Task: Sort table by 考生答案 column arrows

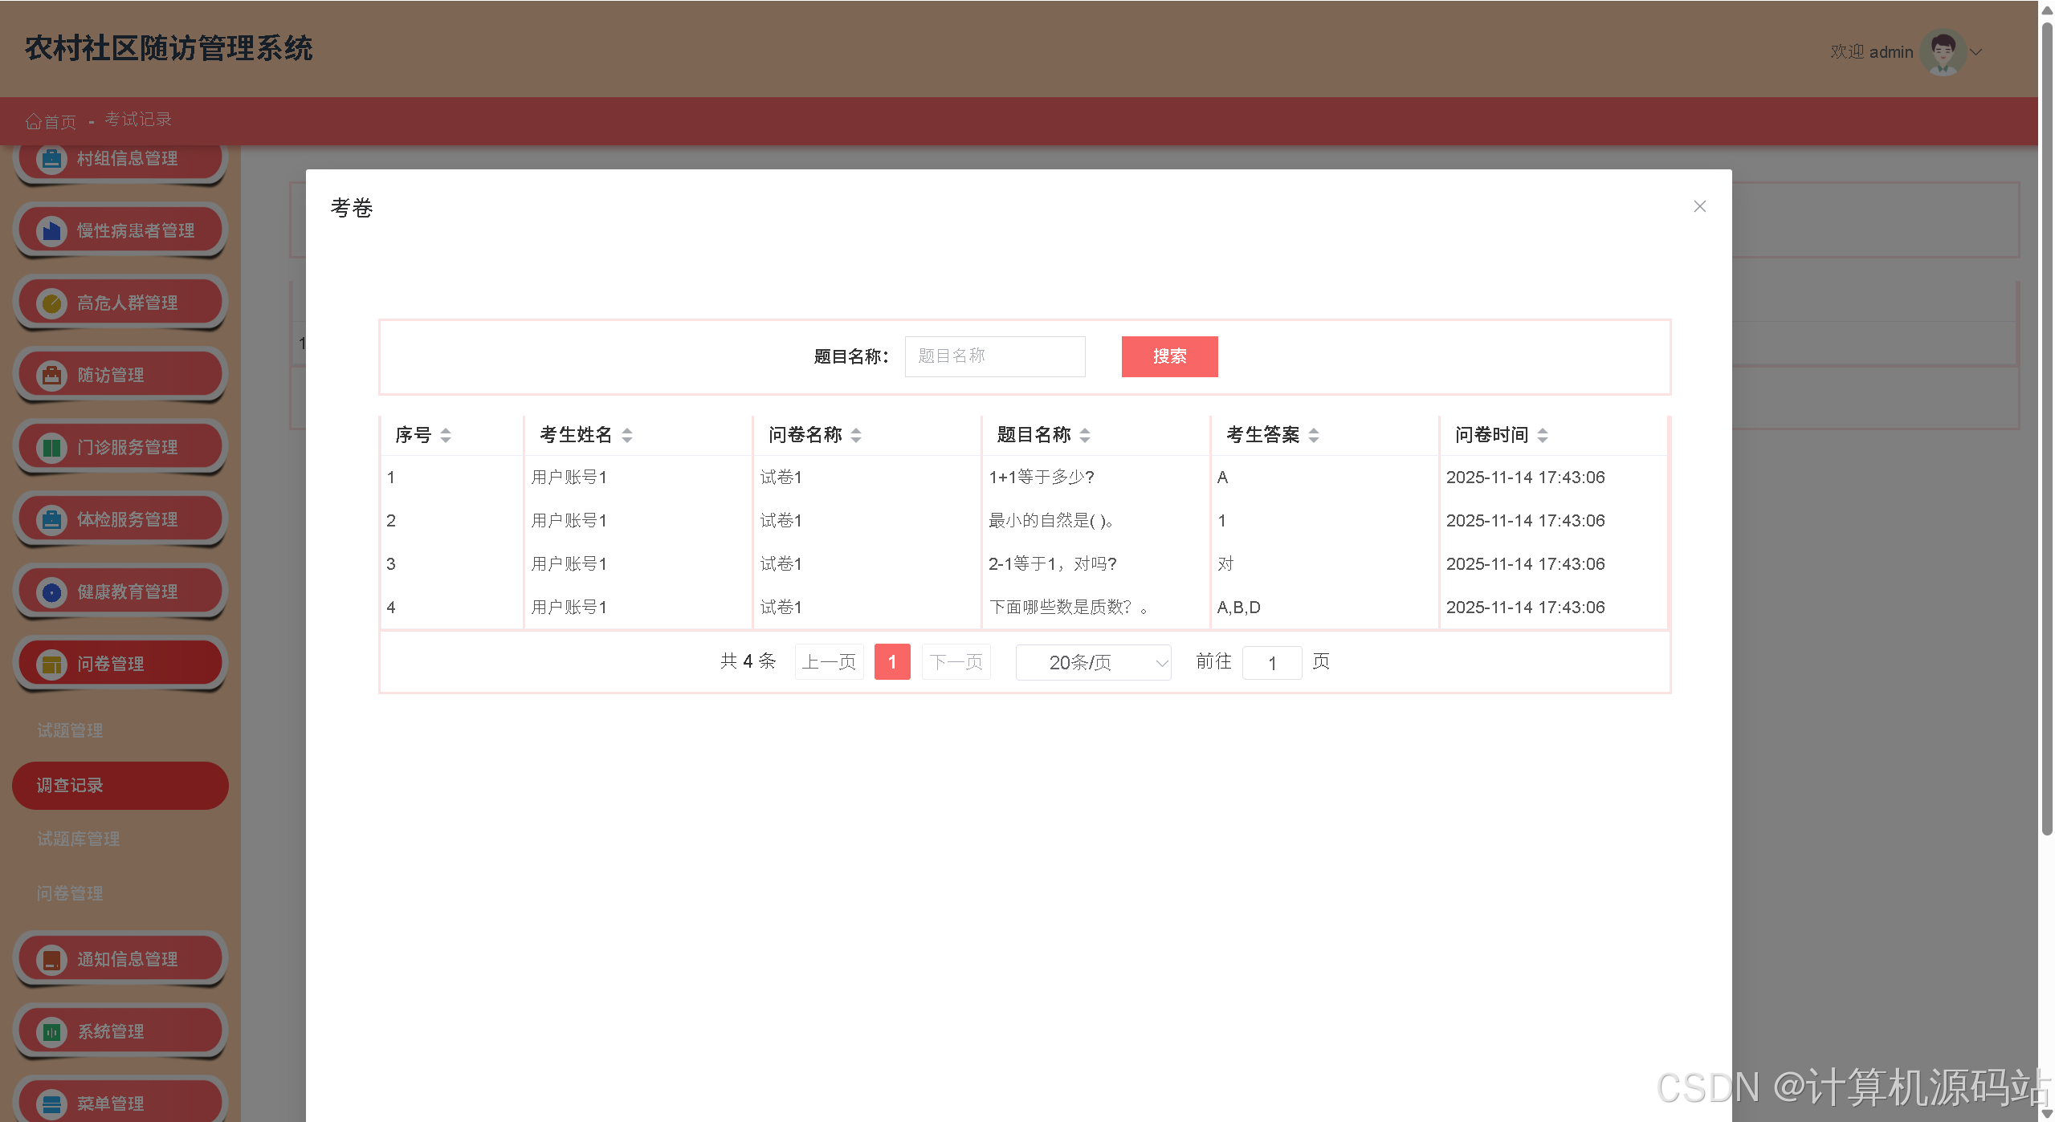Action: [1314, 435]
